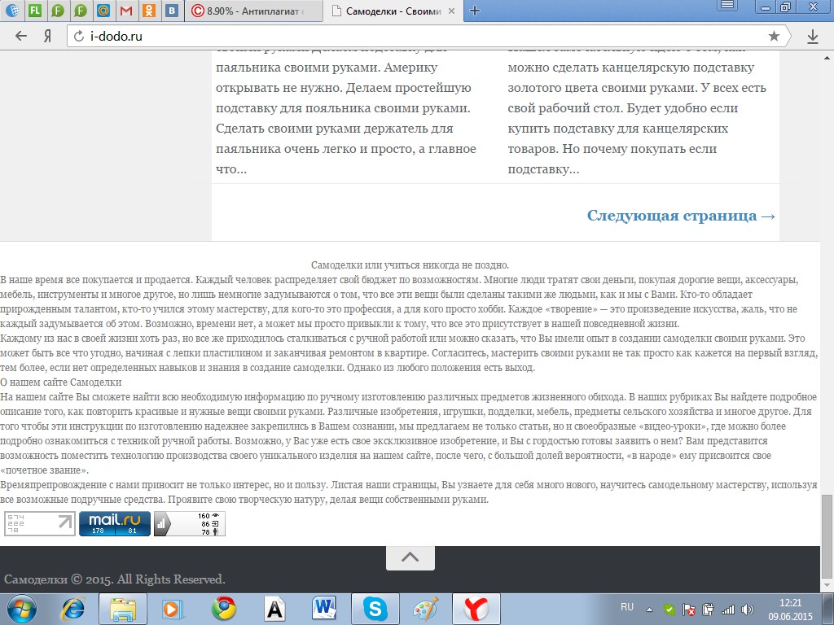The width and height of the screenshot is (834, 625).
Task: Open the black A application on taskbar
Action: [274, 609]
